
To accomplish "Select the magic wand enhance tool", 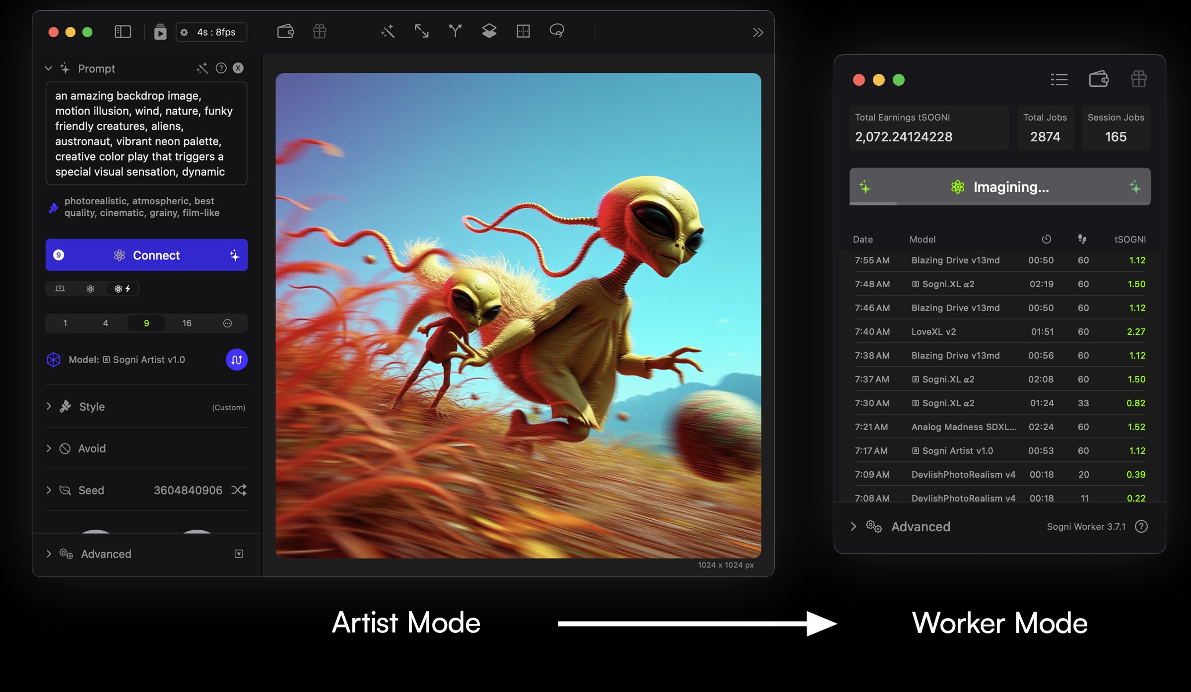I will (388, 32).
